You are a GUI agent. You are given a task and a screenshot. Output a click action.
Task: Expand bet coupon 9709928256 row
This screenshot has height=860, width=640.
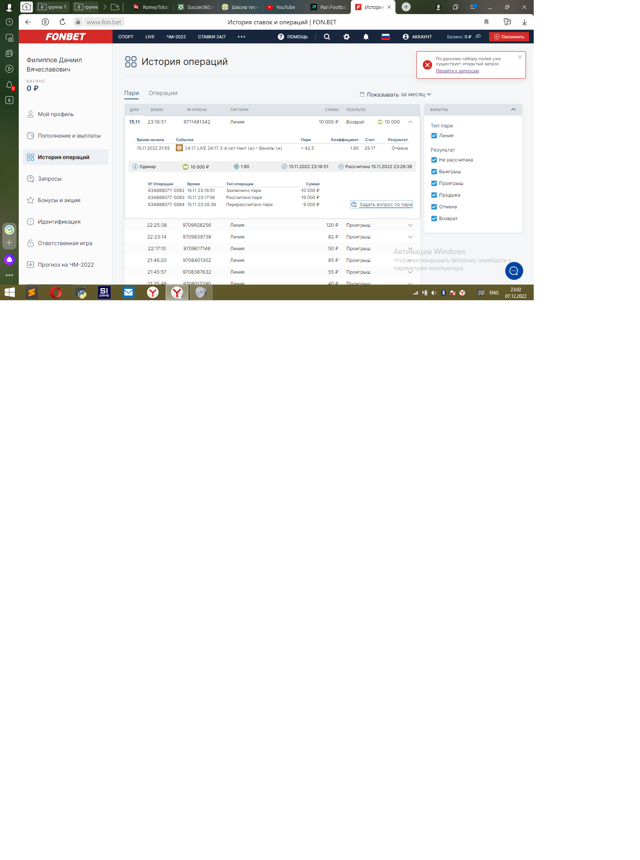[x=410, y=225]
